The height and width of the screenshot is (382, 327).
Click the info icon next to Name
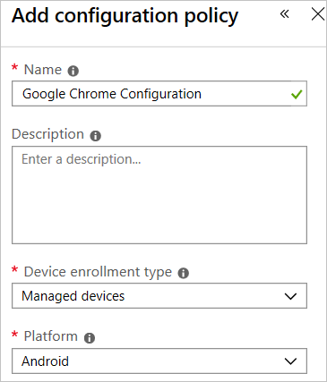[x=73, y=71]
